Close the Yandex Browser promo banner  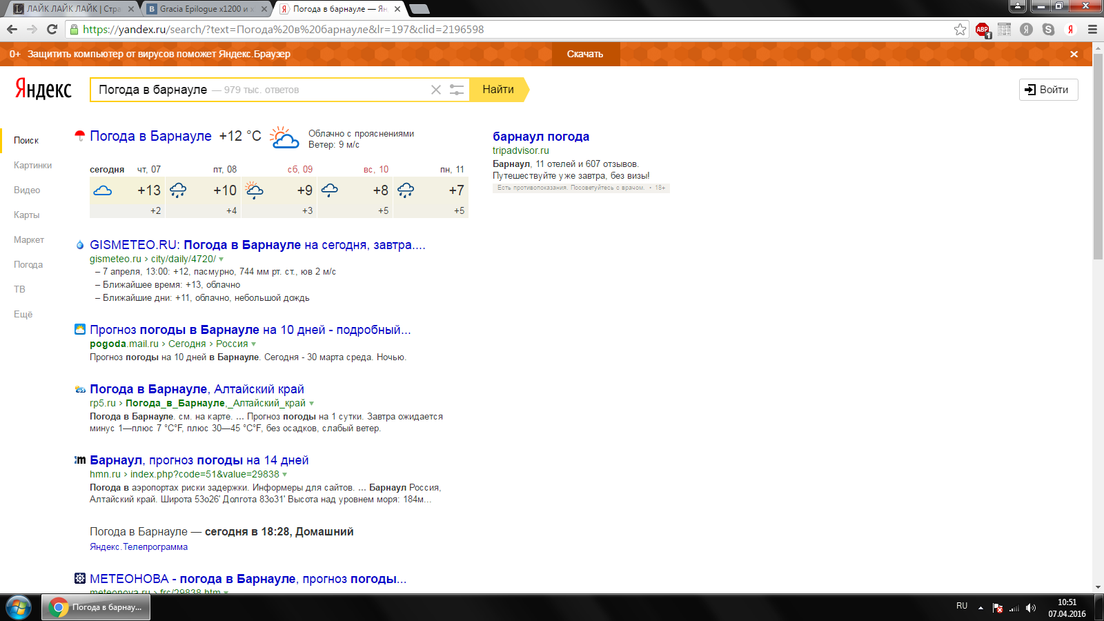coord(1074,54)
